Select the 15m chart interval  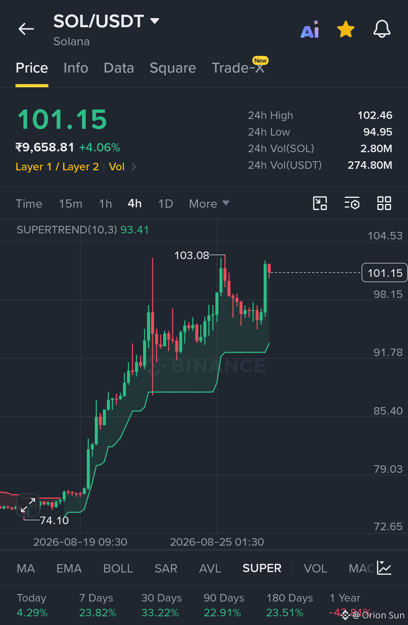71,204
